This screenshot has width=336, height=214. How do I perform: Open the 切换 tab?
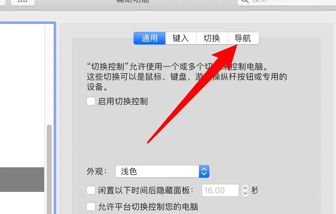pos(212,38)
